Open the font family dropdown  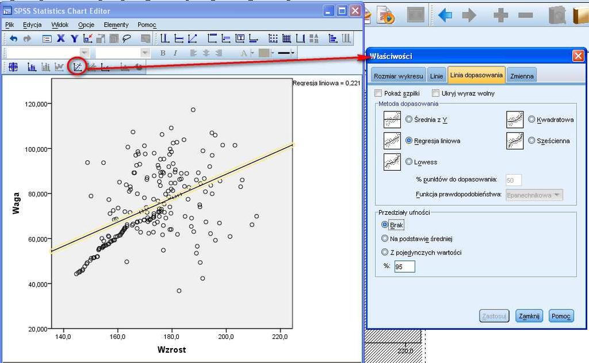pyautogui.click(x=85, y=53)
